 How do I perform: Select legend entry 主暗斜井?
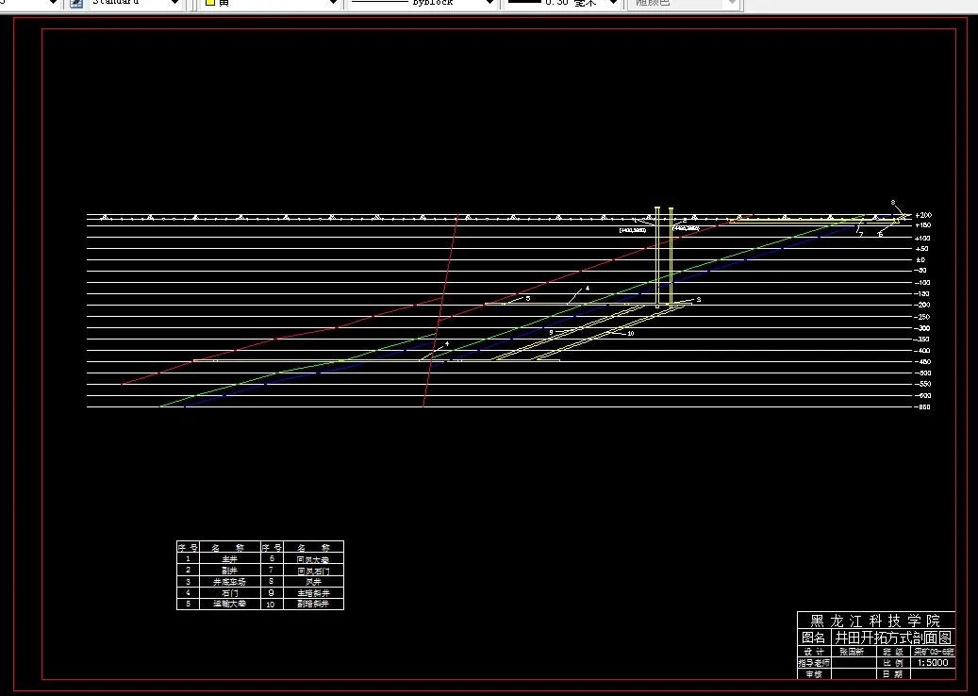pos(313,593)
